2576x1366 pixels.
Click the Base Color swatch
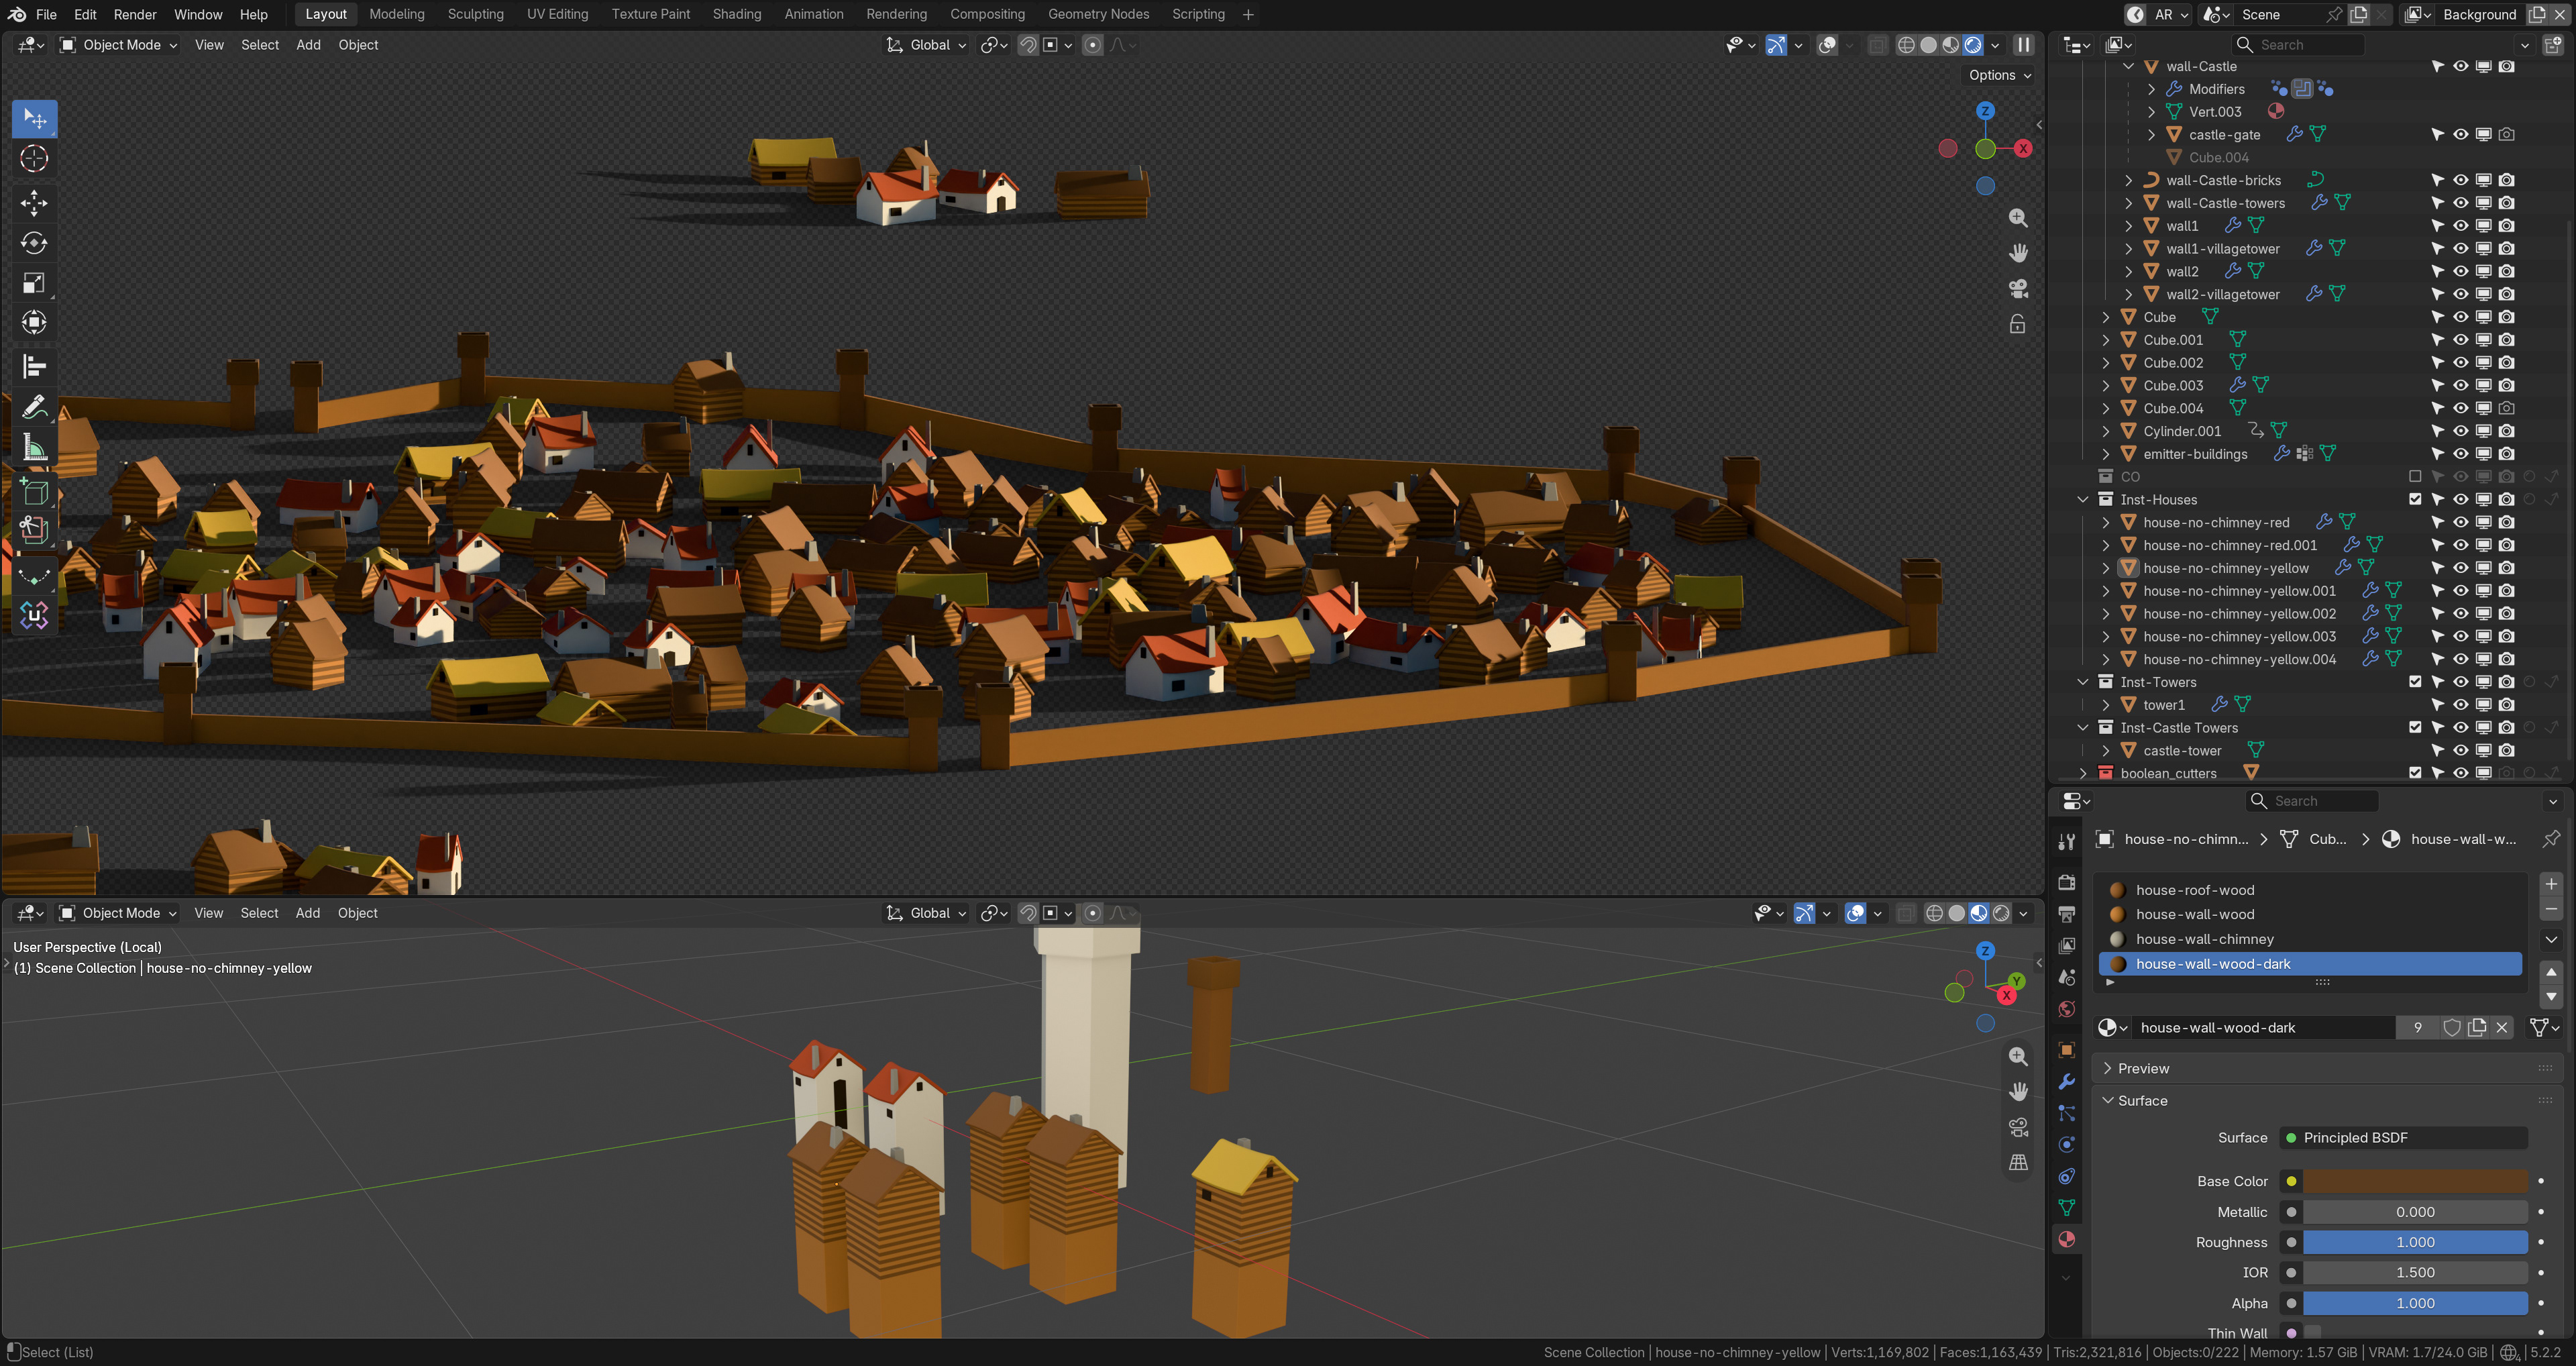tap(2415, 1181)
